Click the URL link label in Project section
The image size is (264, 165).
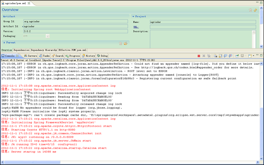136,26
